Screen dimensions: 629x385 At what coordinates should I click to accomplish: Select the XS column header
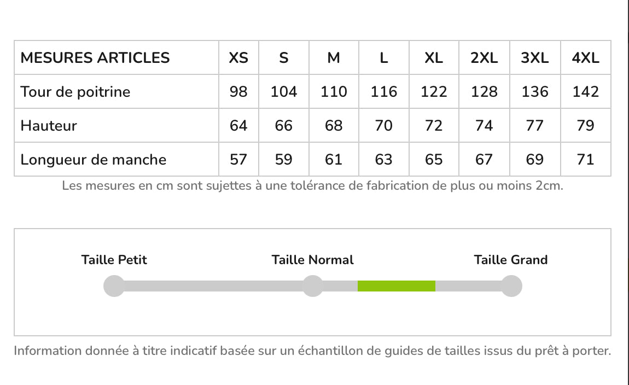[238, 58]
